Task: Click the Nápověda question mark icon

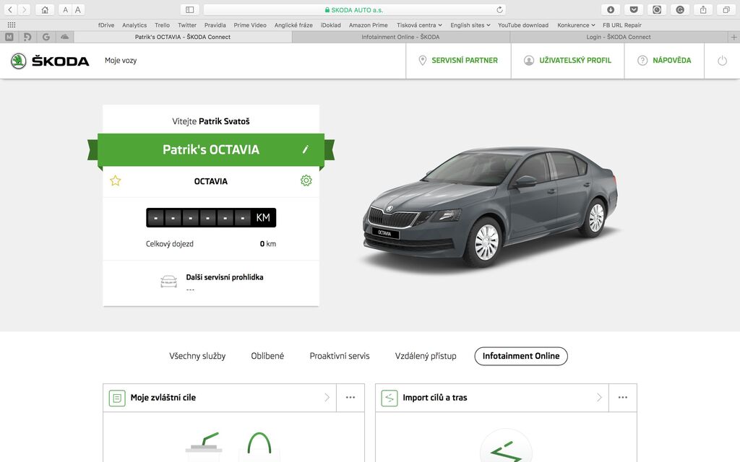Action: click(x=642, y=61)
